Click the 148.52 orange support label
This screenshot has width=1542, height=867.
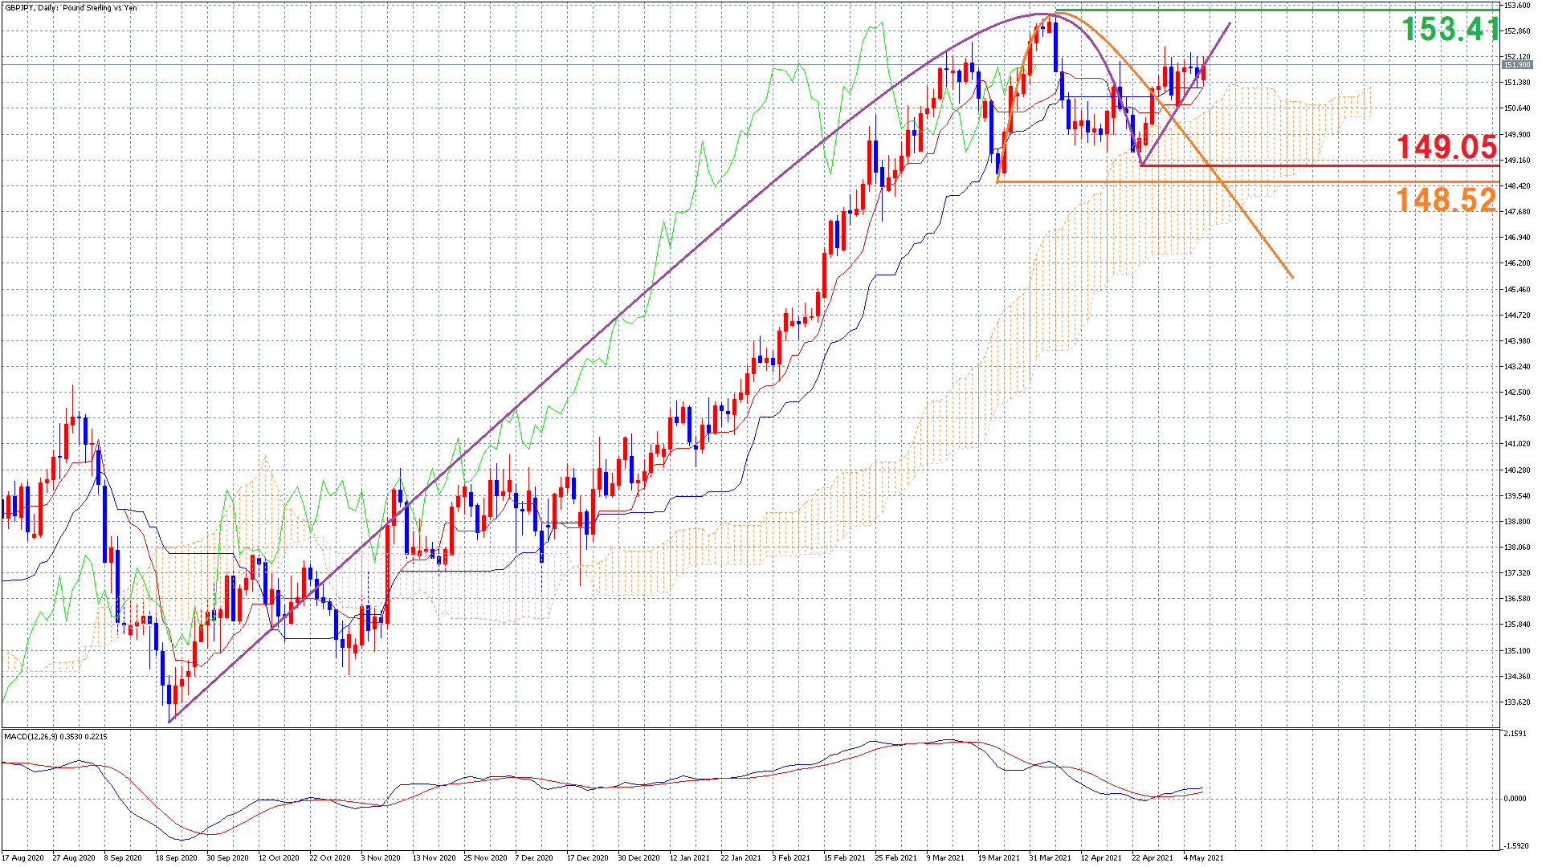point(1446,200)
